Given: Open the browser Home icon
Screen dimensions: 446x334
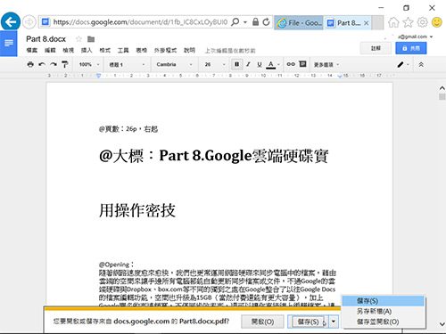Looking at the screenshot, I should (x=393, y=22).
